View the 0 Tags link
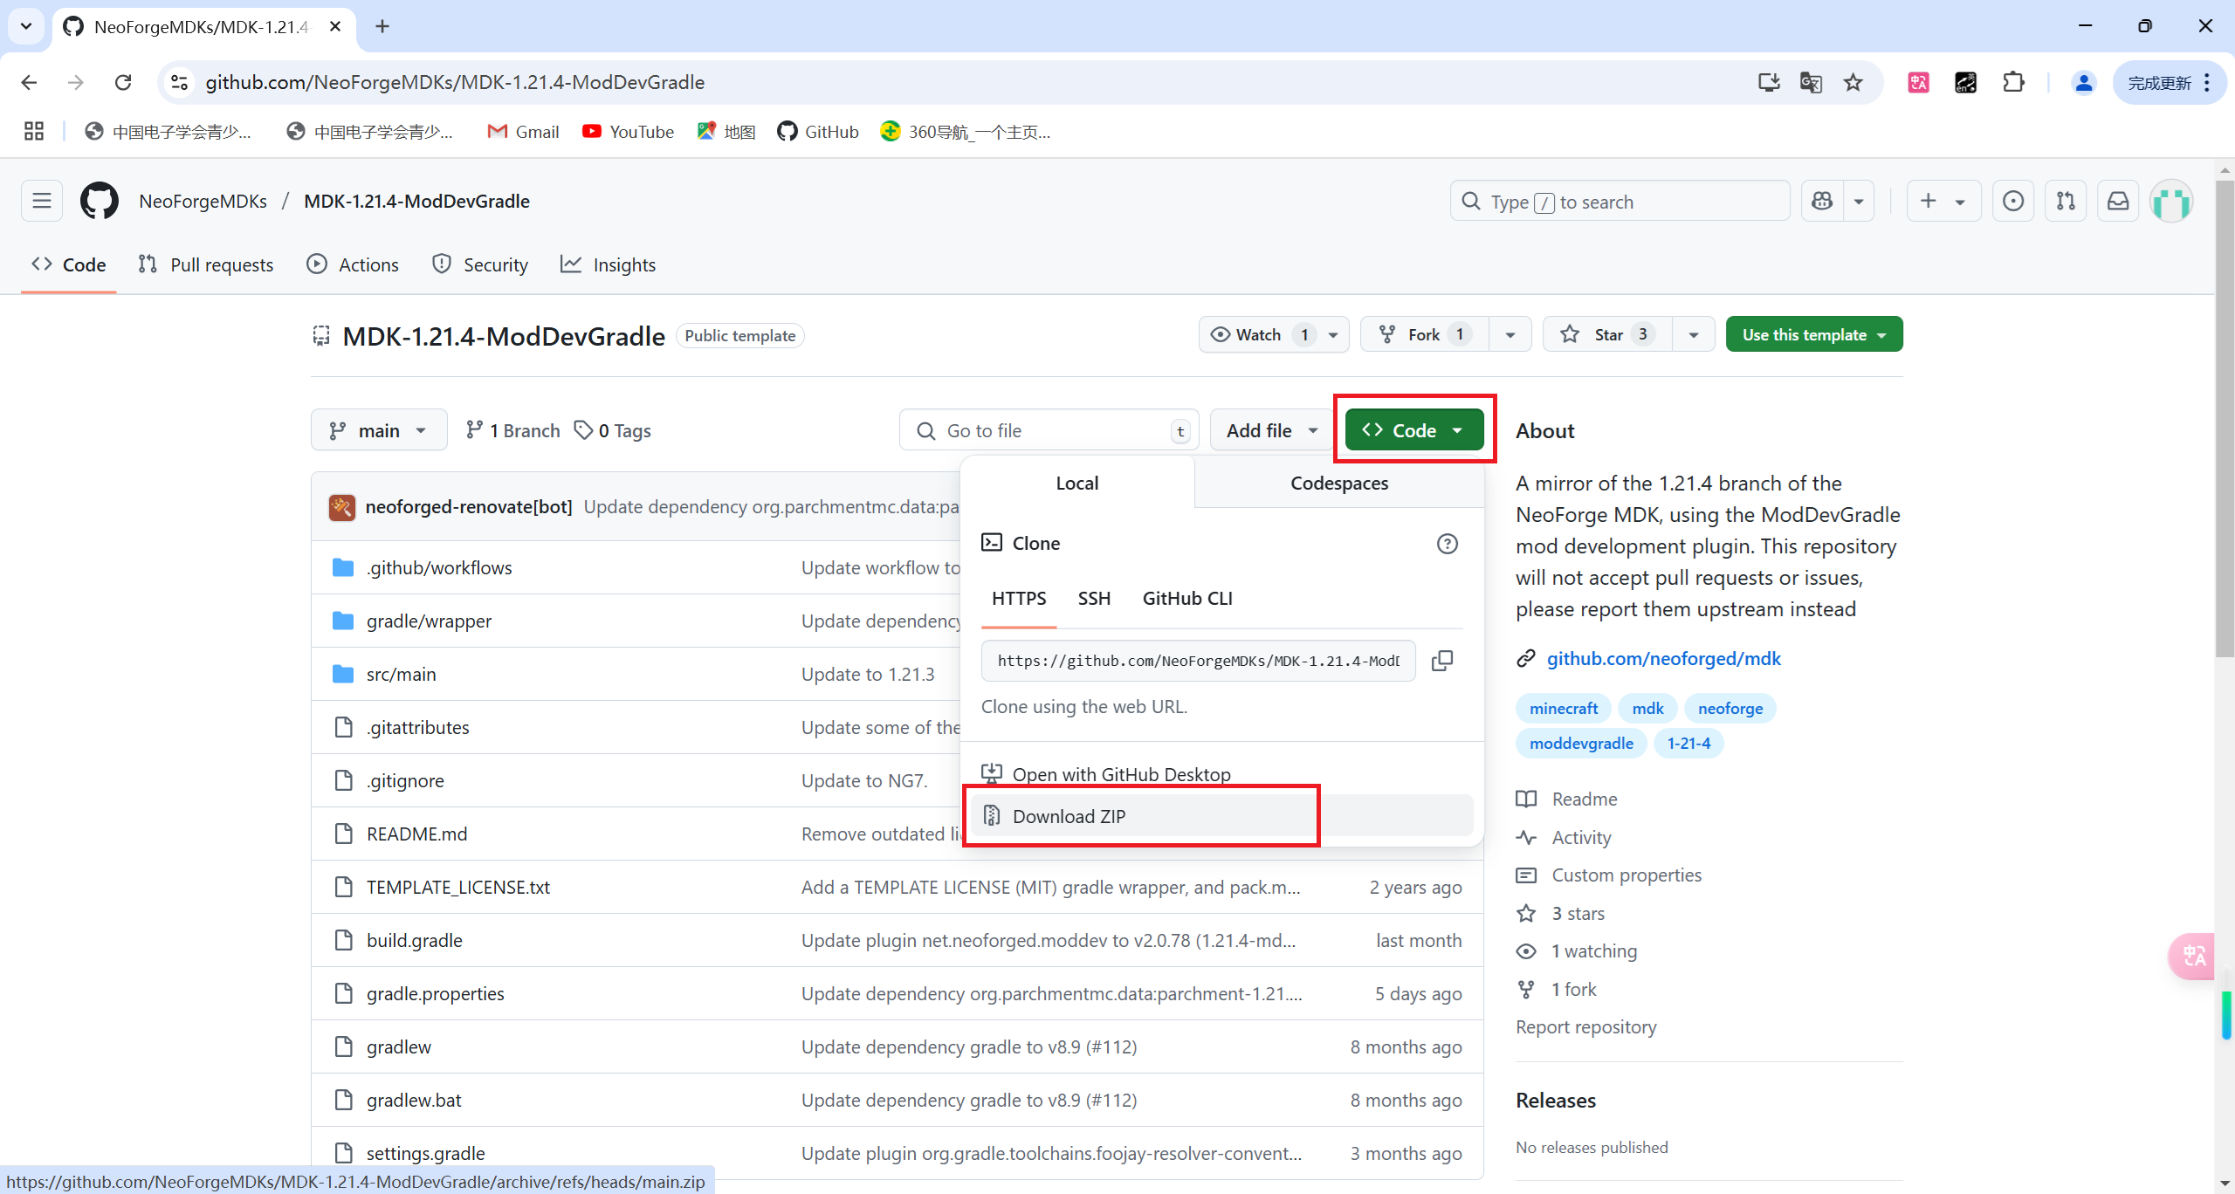This screenshot has width=2235, height=1194. click(613, 430)
